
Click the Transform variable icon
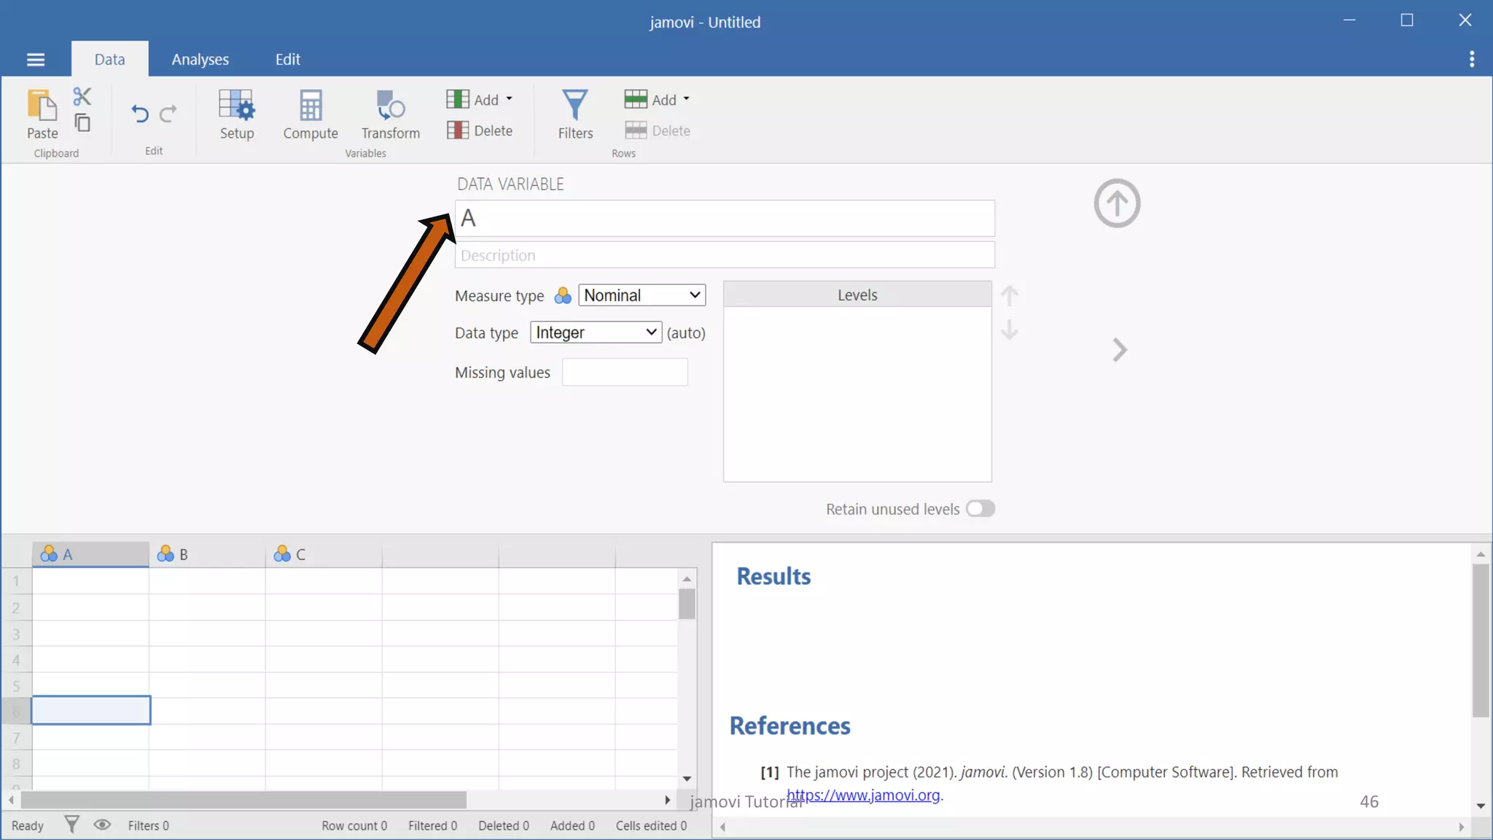click(x=391, y=114)
